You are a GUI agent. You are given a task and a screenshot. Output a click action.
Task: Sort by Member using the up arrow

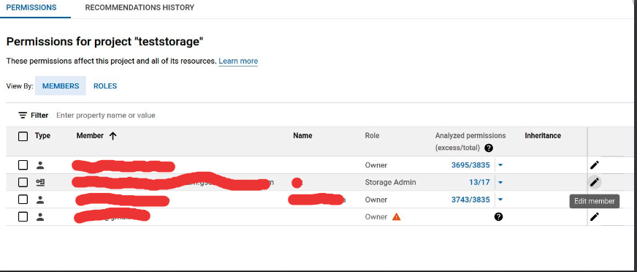pos(113,136)
